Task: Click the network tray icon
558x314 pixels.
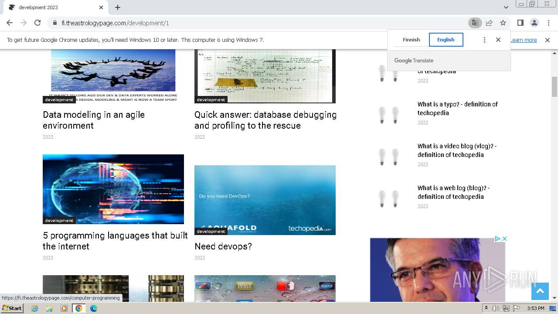Action: [x=506, y=308]
